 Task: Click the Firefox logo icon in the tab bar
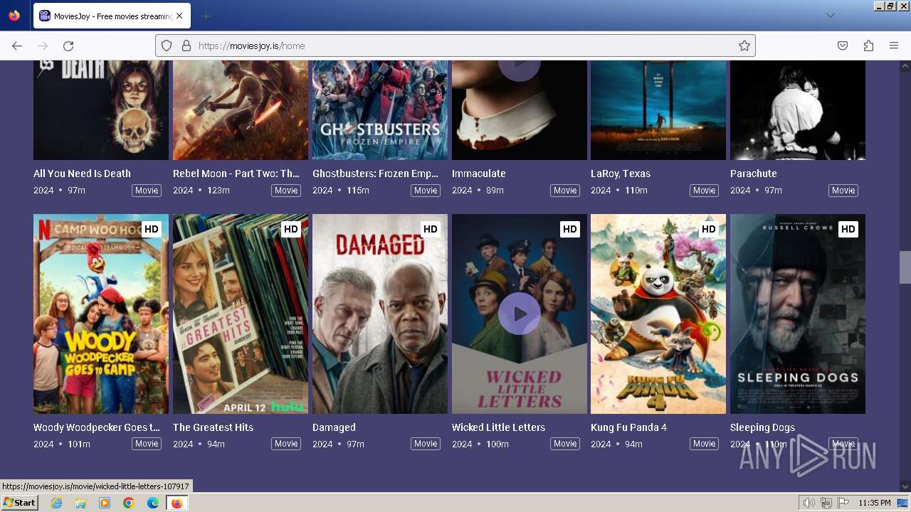click(14, 15)
